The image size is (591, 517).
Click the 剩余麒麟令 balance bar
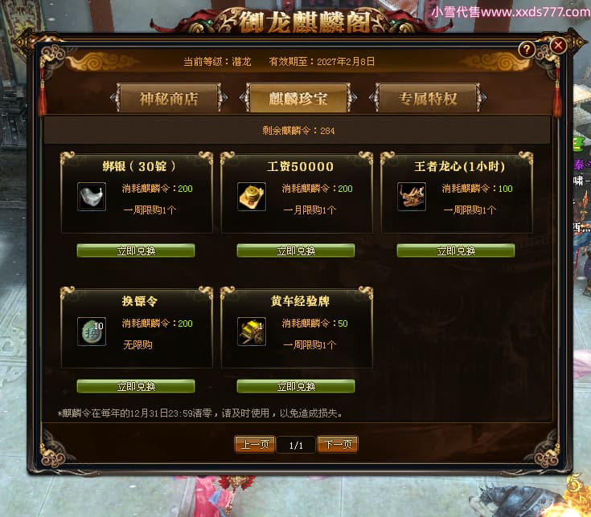click(x=298, y=131)
